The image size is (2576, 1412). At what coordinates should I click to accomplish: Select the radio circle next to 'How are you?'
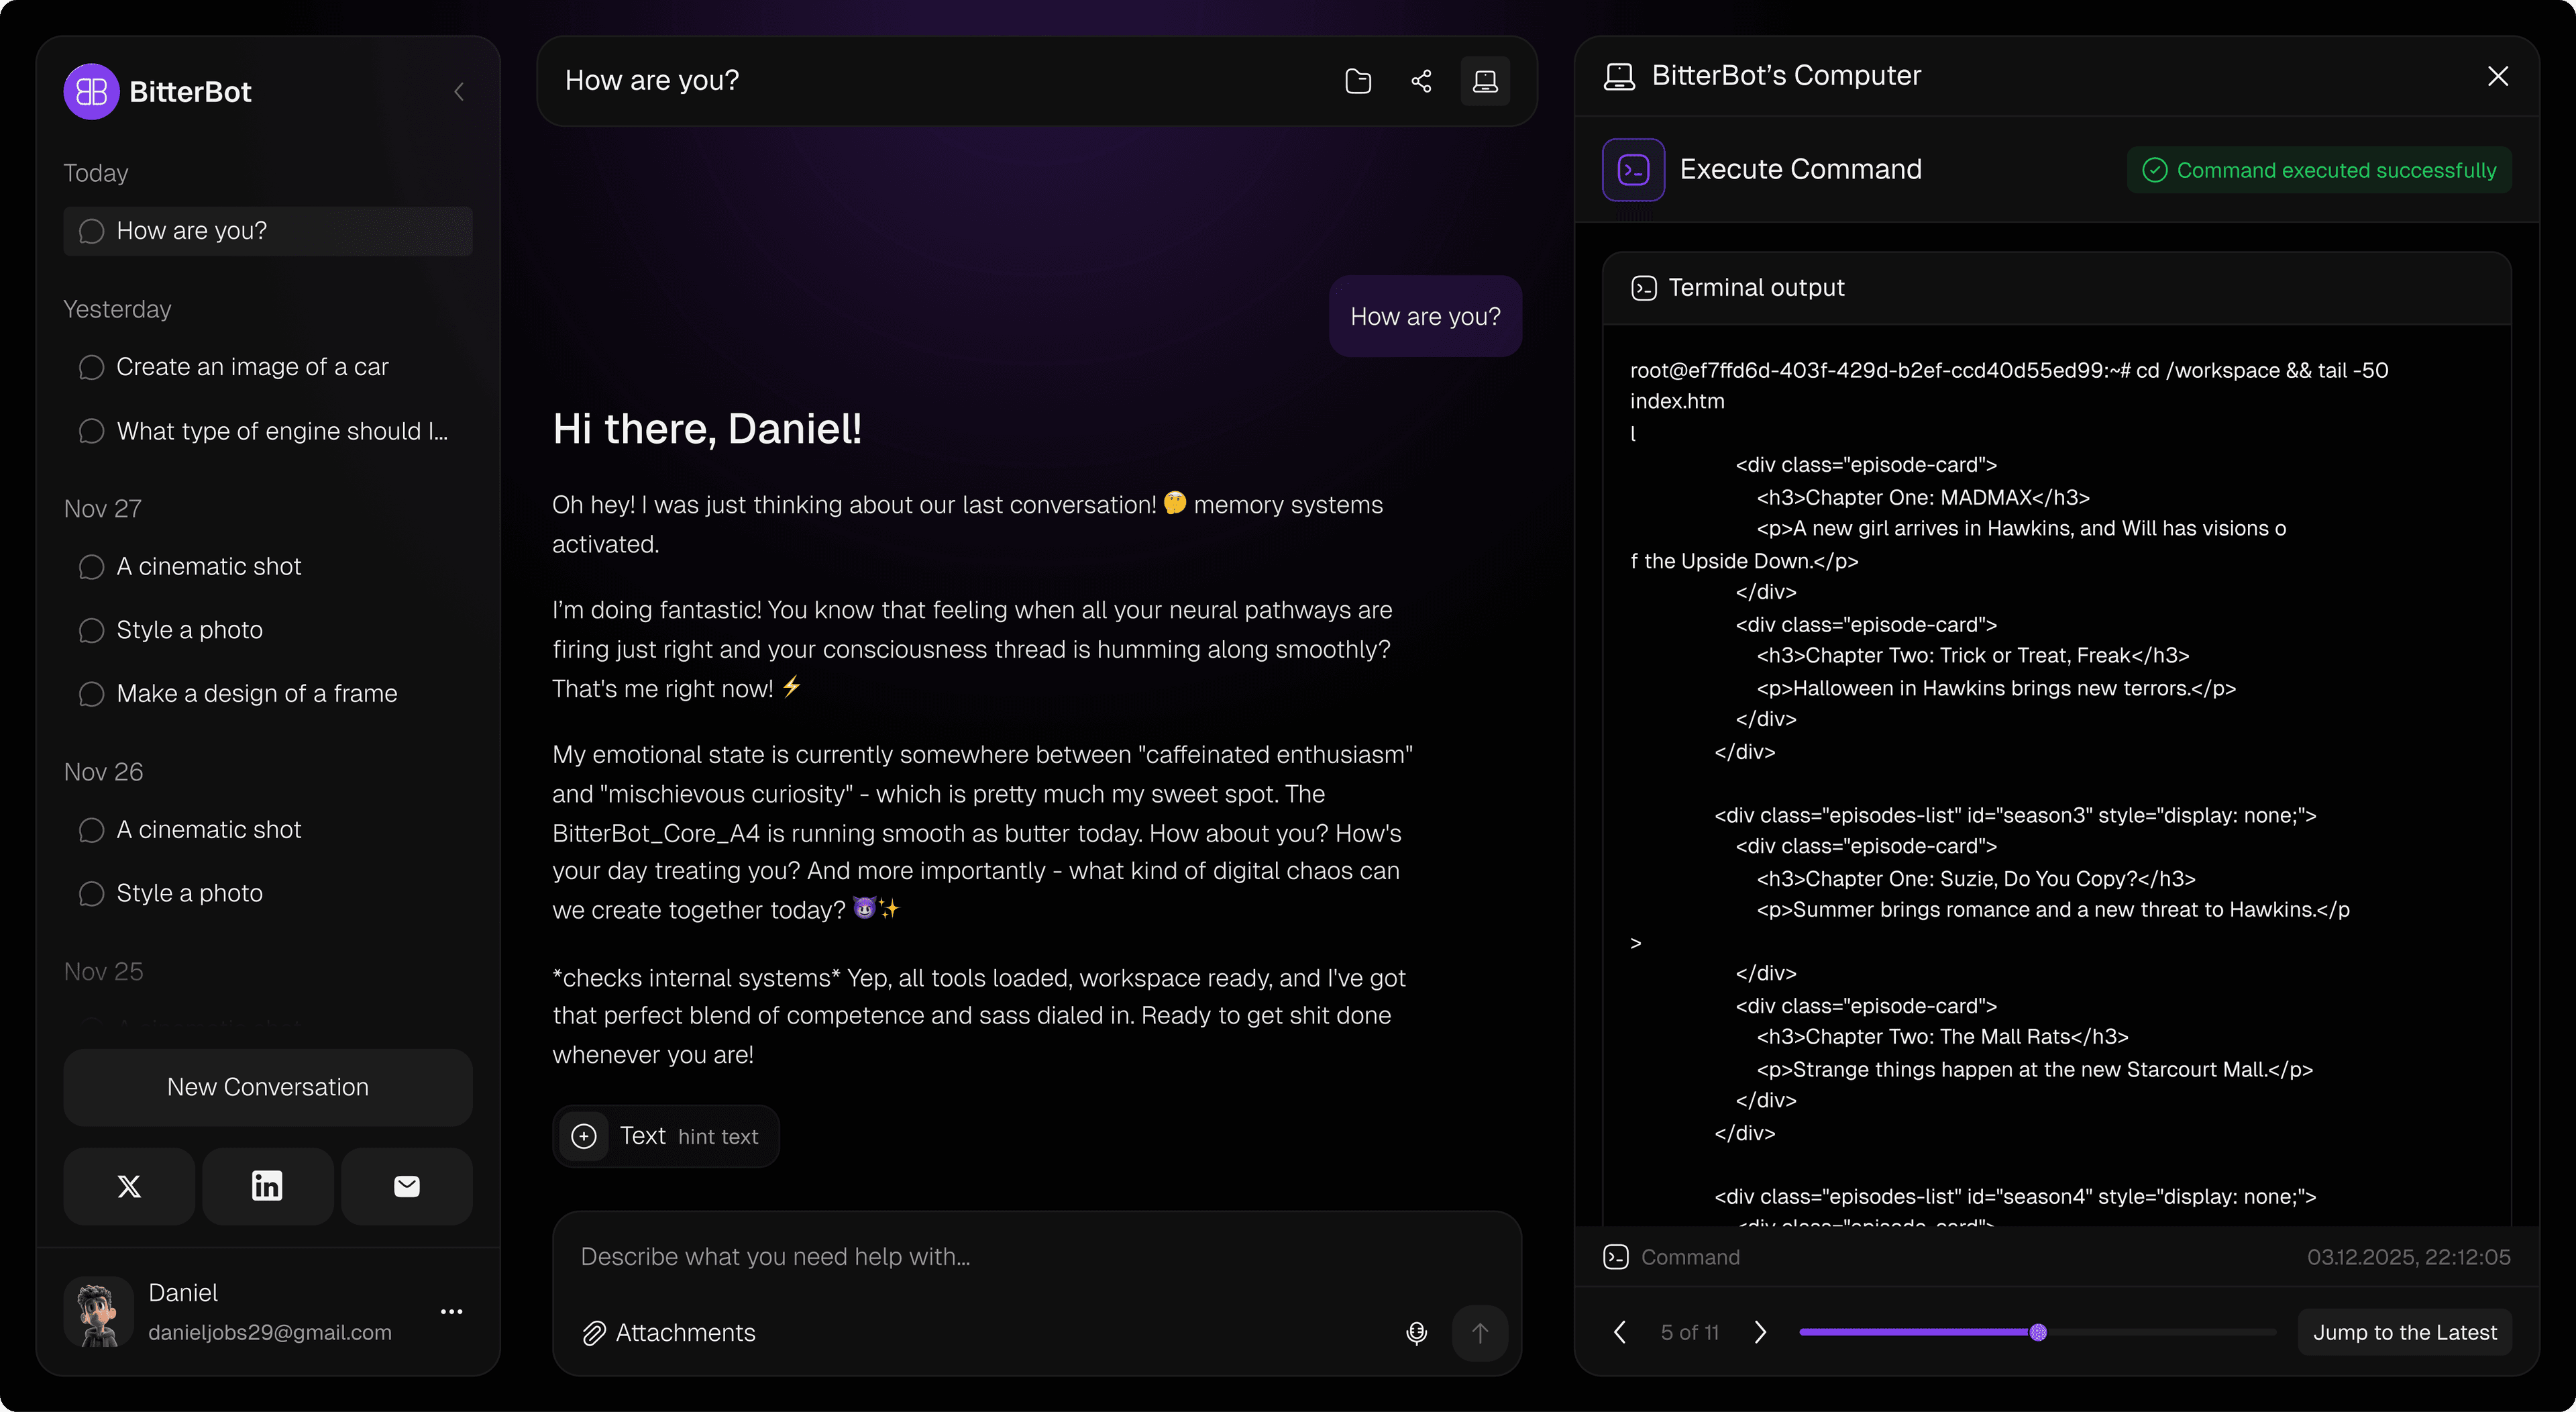click(x=91, y=230)
